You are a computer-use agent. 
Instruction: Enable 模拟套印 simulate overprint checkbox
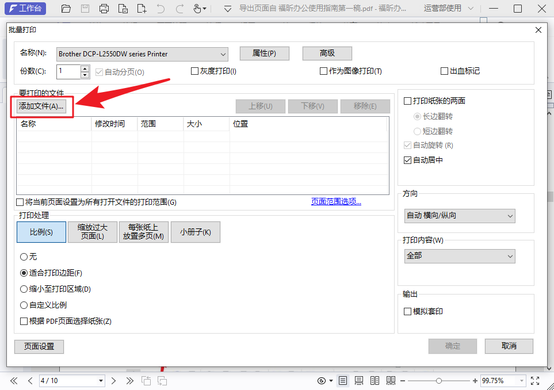coord(407,312)
